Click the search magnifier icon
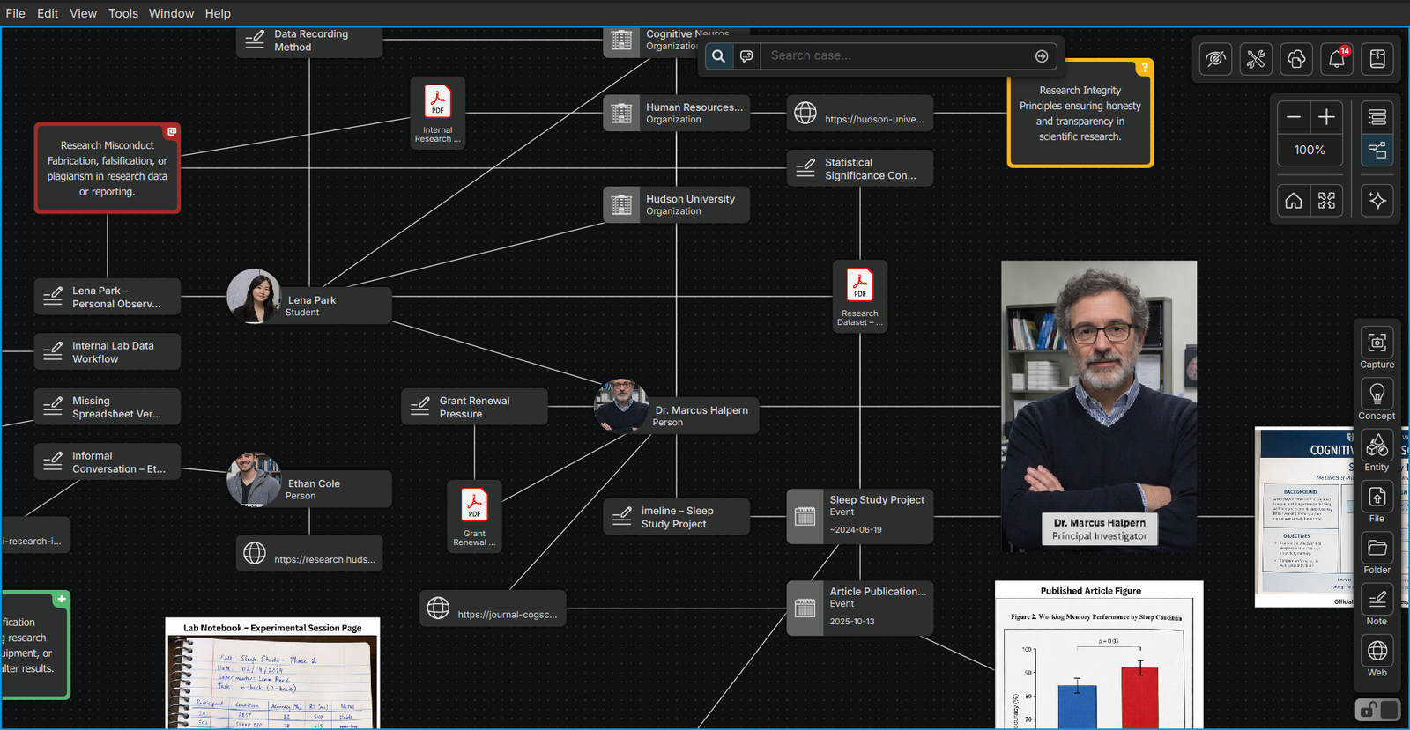1410x730 pixels. (719, 56)
